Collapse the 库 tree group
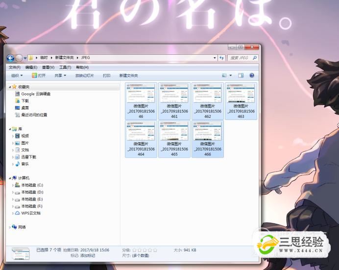 [x=10, y=129]
